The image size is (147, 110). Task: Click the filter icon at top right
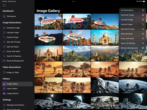[x=143, y=5]
